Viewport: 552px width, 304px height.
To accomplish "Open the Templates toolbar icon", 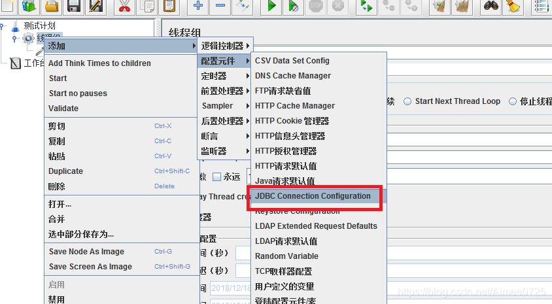I will pos(29,6).
